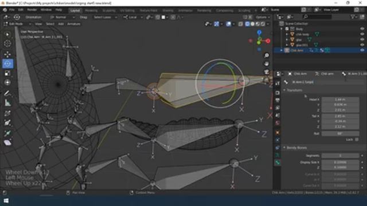Toggle the camera view icon
This screenshot has width=367, height=206.
[267, 72]
